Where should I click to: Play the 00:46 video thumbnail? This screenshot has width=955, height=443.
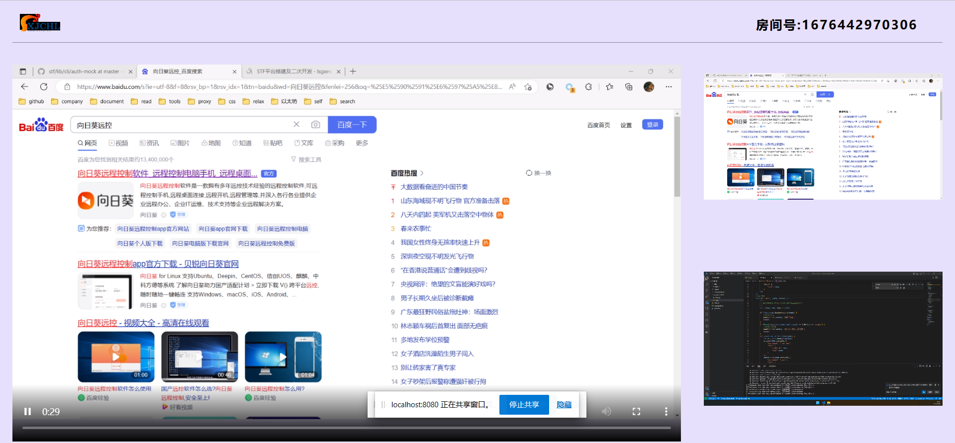(x=199, y=357)
